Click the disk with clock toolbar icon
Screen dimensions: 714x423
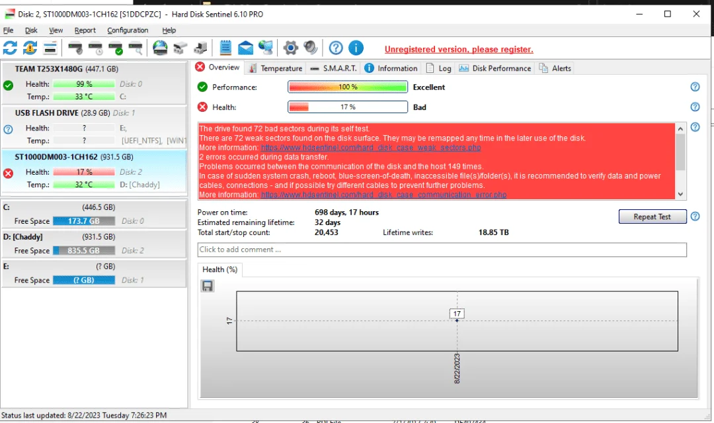[x=96, y=48]
